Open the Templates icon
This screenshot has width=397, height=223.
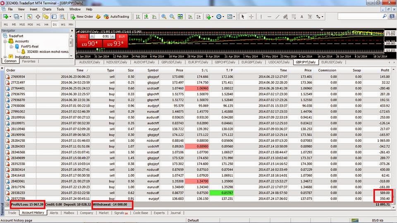coord(230,17)
